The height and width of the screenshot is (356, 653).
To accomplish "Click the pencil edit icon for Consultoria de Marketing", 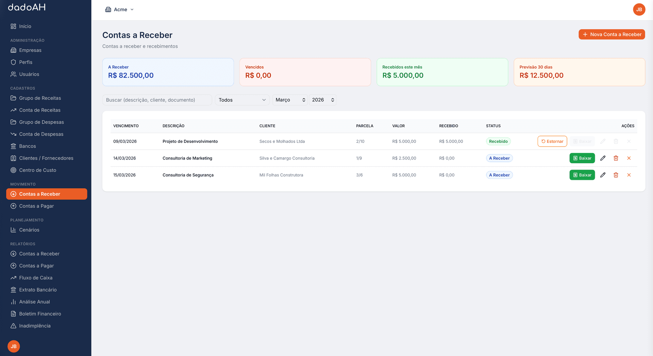I will coord(603,158).
